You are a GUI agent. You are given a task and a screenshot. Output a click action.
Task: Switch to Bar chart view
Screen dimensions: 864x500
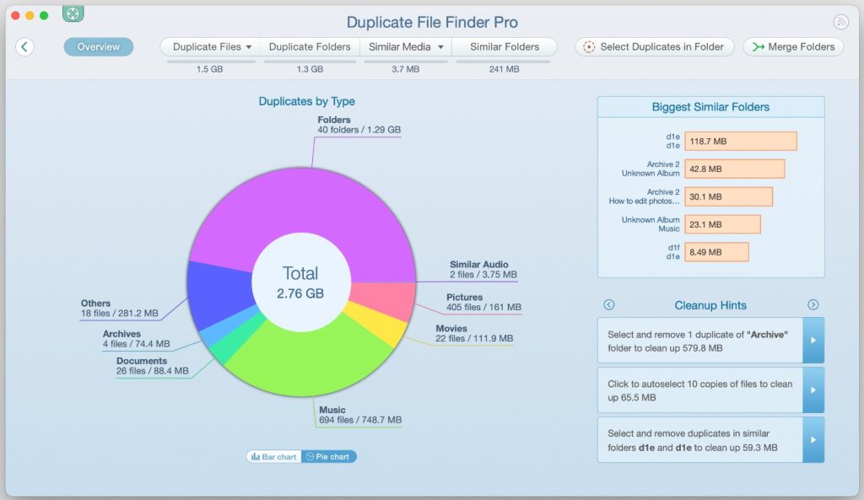tap(274, 456)
